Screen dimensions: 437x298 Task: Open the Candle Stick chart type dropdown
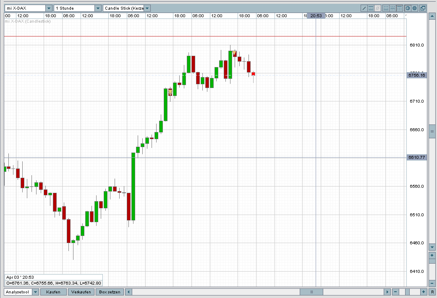tap(147, 8)
